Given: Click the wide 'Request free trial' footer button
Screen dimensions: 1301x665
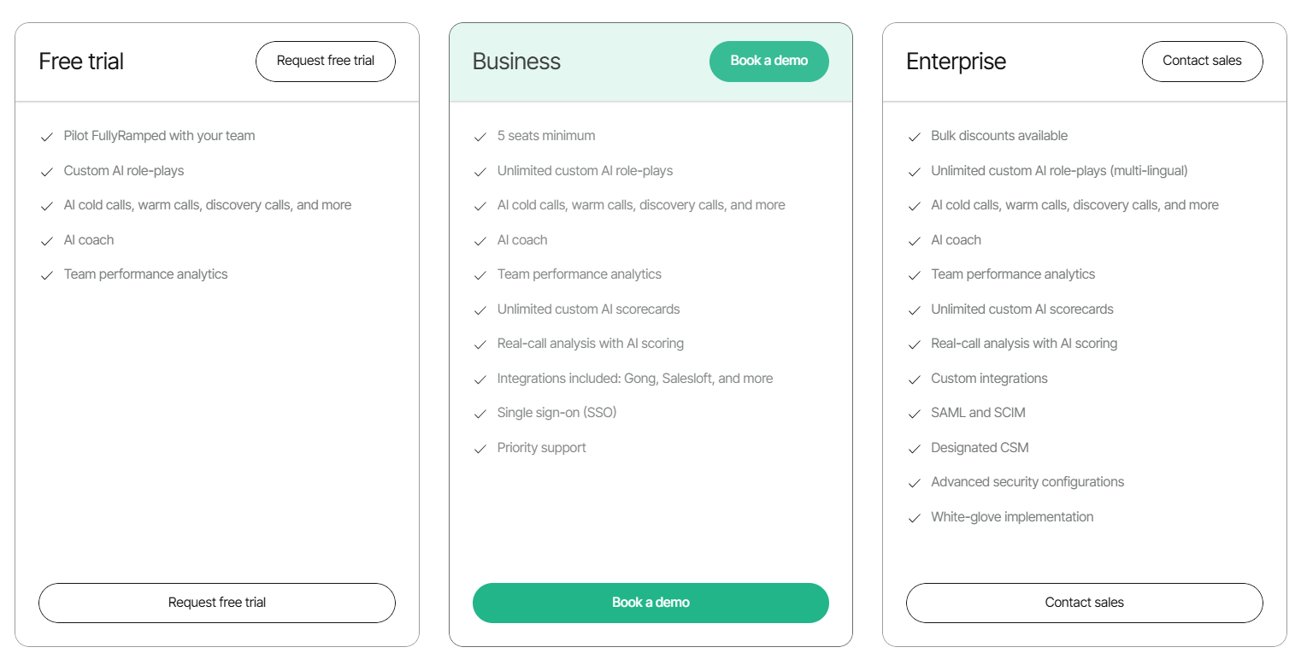Looking at the screenshot, I should (217, 603).
